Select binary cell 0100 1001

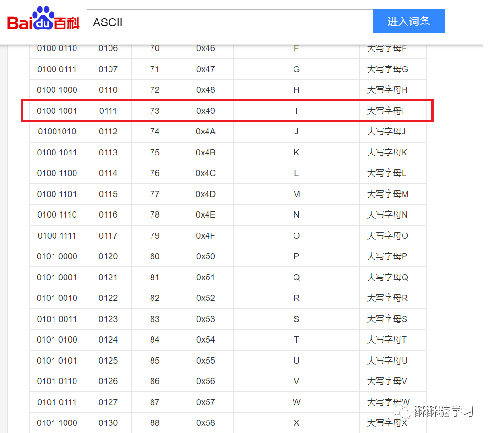pyautogui.click(x=57, y=111)
